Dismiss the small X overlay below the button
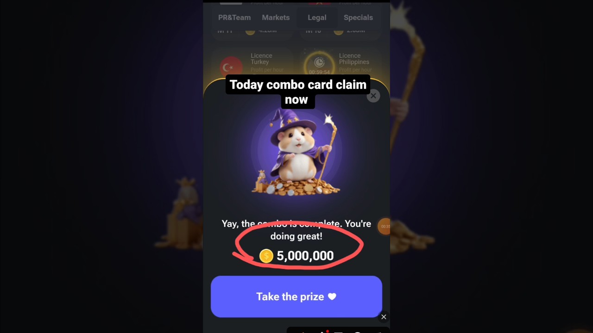593x333 pixels. (x=384, y=317)
